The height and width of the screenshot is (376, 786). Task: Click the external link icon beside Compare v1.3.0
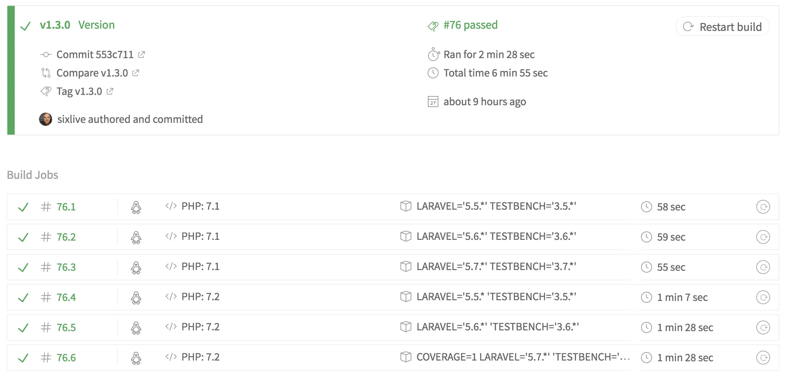click(135, 73)
